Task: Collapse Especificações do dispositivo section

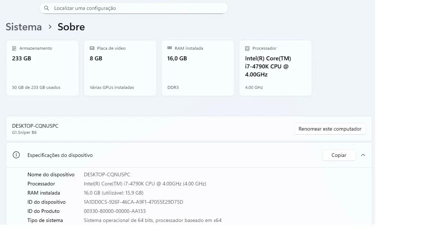Action: (x=363, y=155)
